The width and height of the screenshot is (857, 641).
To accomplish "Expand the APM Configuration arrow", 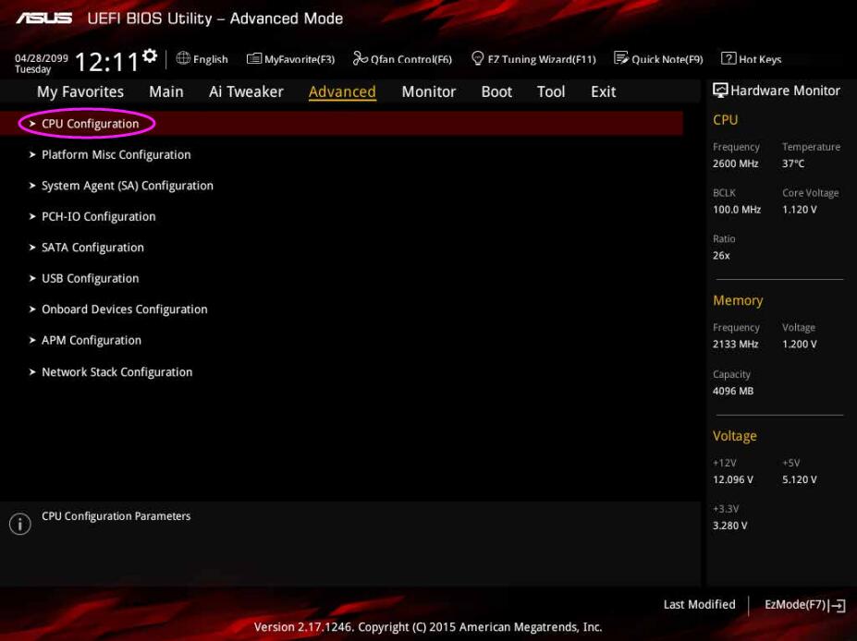I will [x=32, y=341].
